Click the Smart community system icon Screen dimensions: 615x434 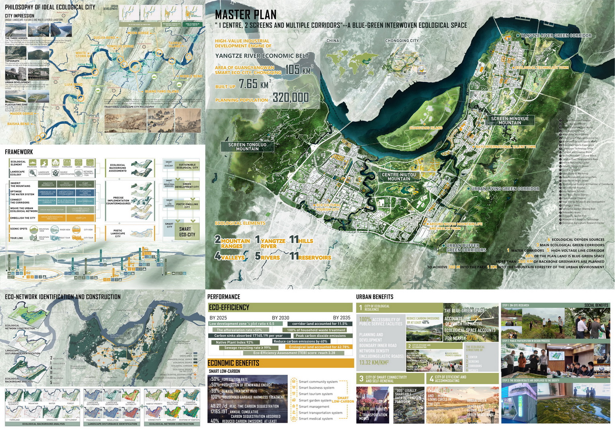[x=294, y=381]
